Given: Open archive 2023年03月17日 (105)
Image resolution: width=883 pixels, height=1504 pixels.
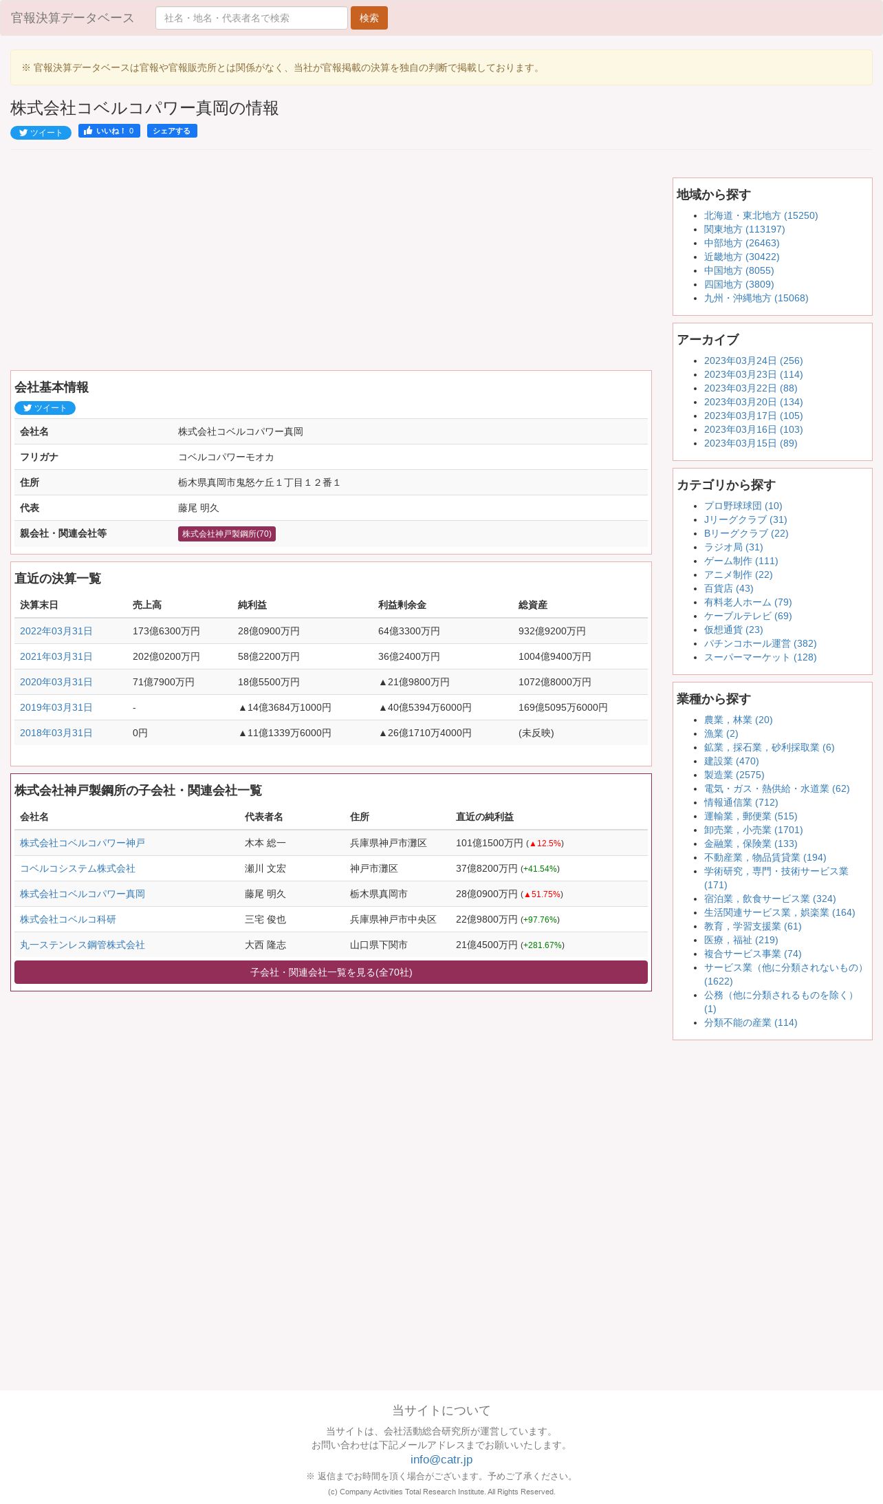Looking at the screenshot, I should point(753,416).
